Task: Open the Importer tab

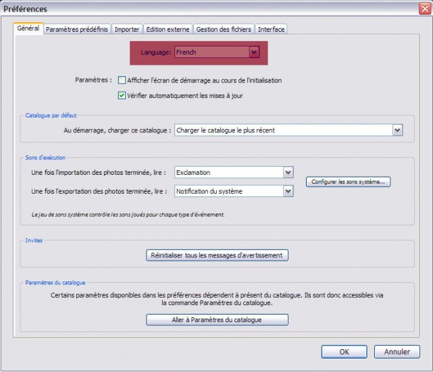Action: coord(127,29)
